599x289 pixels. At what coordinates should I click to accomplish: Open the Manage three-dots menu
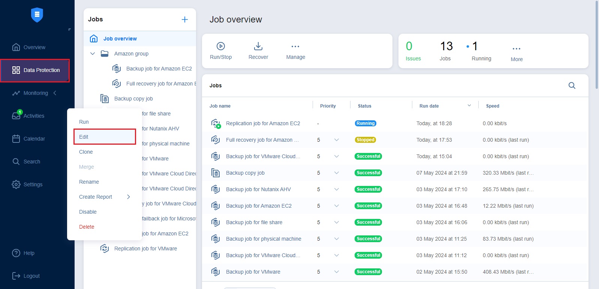point(295,46)
